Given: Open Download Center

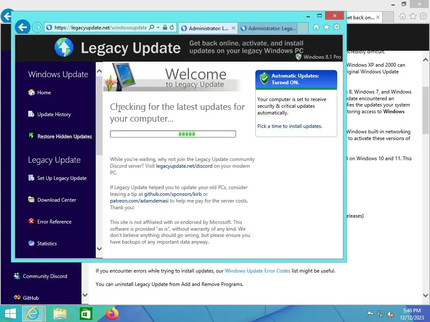Looking at the screenshot, I should (57, 200).
